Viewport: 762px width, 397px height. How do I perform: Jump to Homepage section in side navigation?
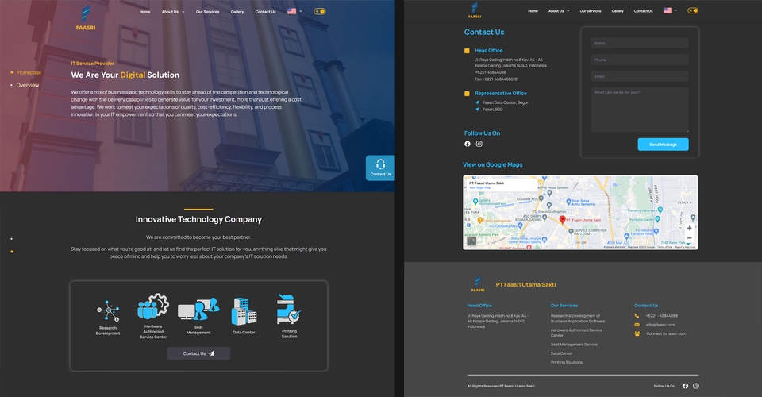[x=29, y=72]
